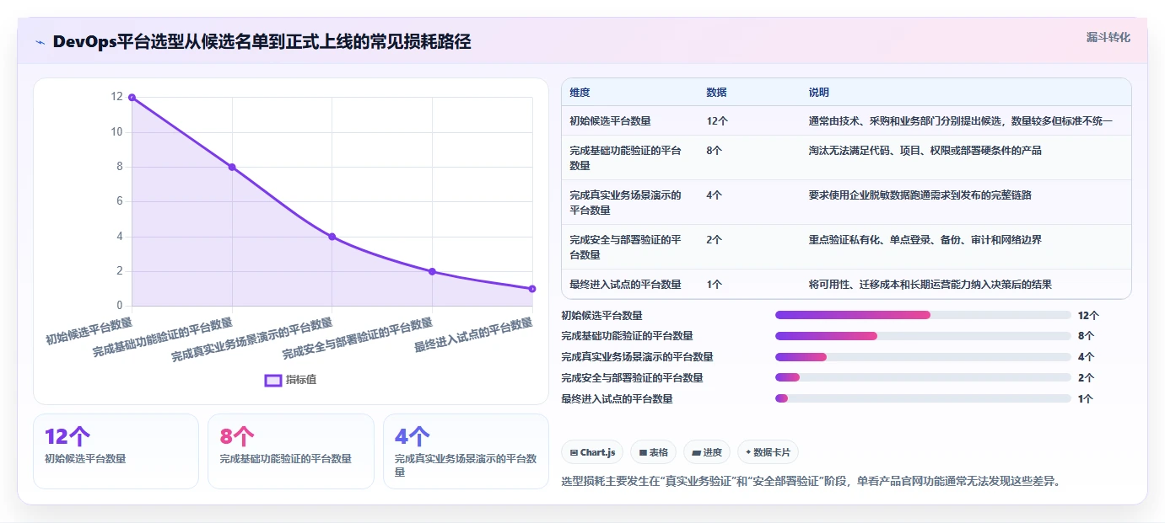Screen dimensions: 1165x523
Task: Click table cell 完成安全与部署验证的平台数量 in the 维度 column
Action: point(625,248)
